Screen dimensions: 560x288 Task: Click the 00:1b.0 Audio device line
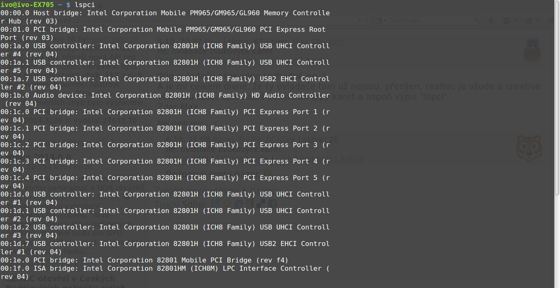click(165, 99)
